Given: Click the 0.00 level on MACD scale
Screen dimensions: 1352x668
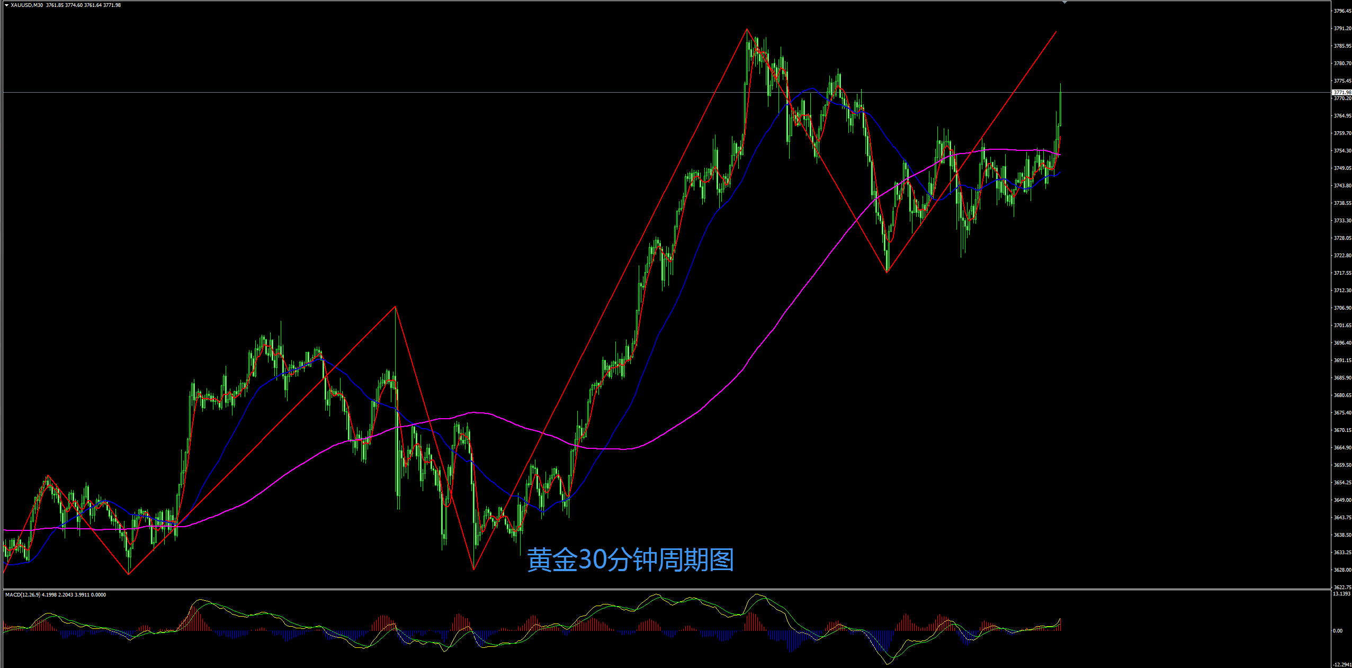Looking at the screenshot, I should point(1338,630).
